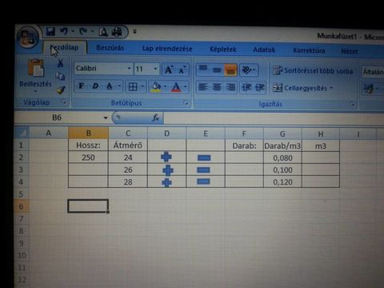Redo the last undone action
This screenshot has height=288, width=384.
[83, 32]
